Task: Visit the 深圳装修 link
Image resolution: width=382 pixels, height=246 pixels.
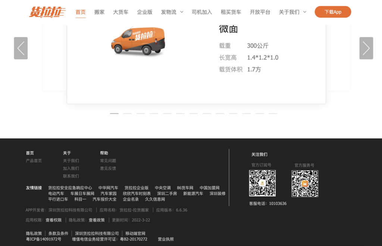Action: coord(217,194)
